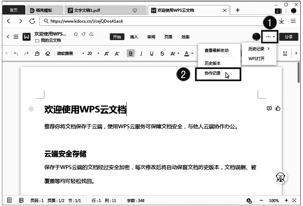Click the assistant mascot floating icon
Image resolution: width=303 pixels, height=206 pixels.
tap(281, 177)
